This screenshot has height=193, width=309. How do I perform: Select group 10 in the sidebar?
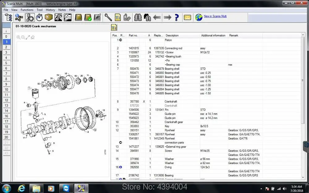6,90
